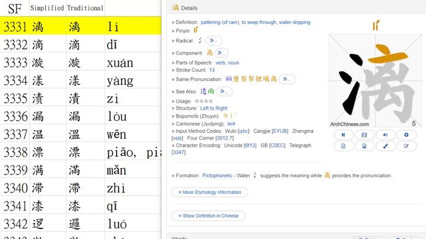The width and height of the screenshot is (426, 239).
Task: Click the large stroke animation character canvas
Action: [x=375, y=80]
